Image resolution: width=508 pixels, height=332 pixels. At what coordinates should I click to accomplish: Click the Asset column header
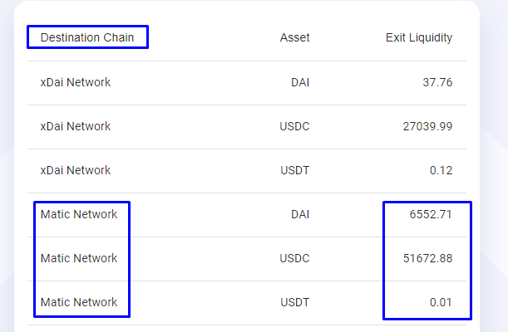294,37
